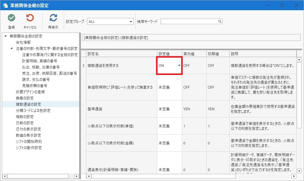Click the 初期値 column header
The height and width of the screenshot is (181, 304).
218,54
